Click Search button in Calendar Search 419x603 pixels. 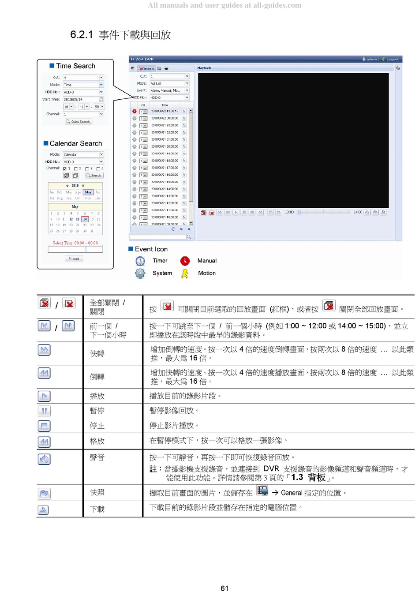coord(94,175)
